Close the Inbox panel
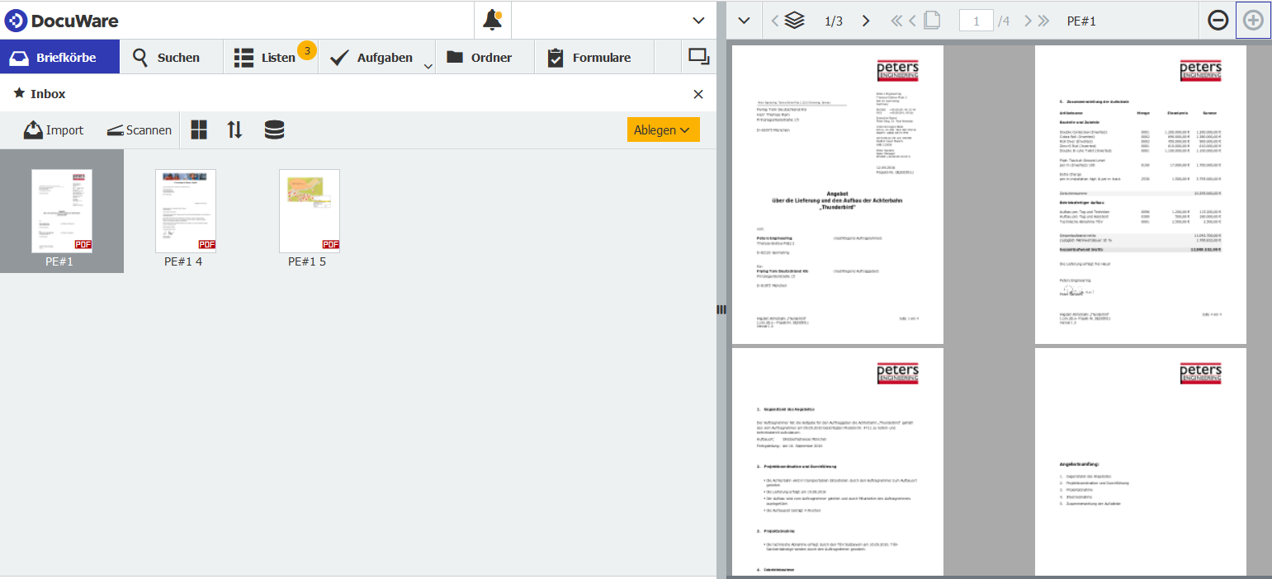The image size is (1272, 579). point(698,94)
